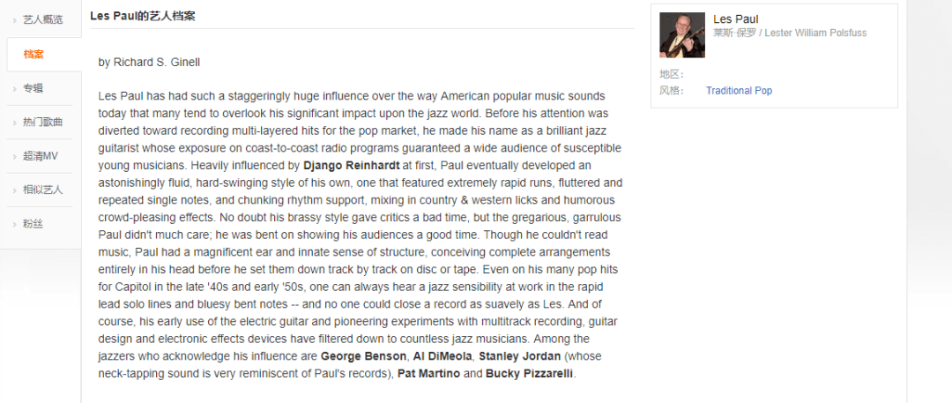Click the arrow beside 专辑
The width and height of the screenshot is (952, 403).
(15, 89)
